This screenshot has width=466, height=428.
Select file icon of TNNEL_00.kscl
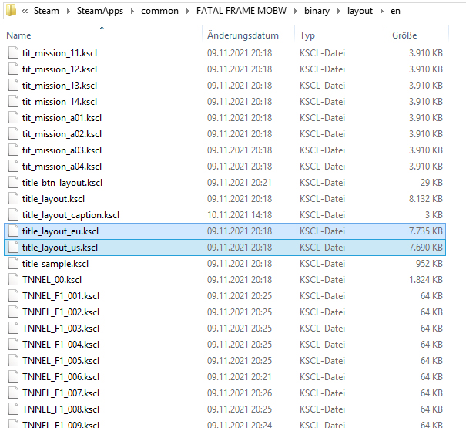(13, 280)
